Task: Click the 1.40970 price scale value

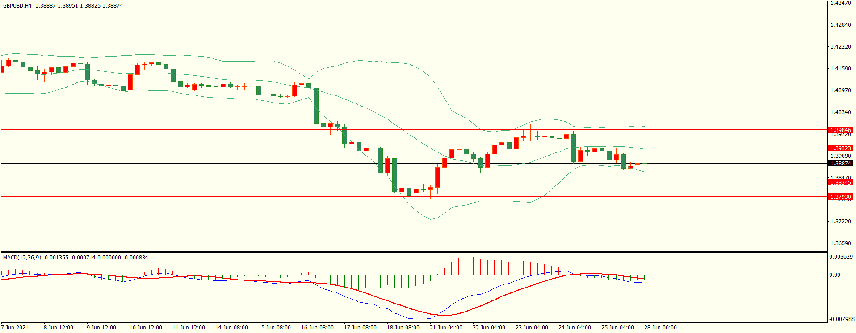Action: pyautogui.click(x=841, y=90)
